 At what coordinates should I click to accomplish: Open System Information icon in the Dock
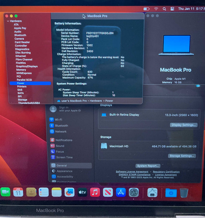click(152, 192)
